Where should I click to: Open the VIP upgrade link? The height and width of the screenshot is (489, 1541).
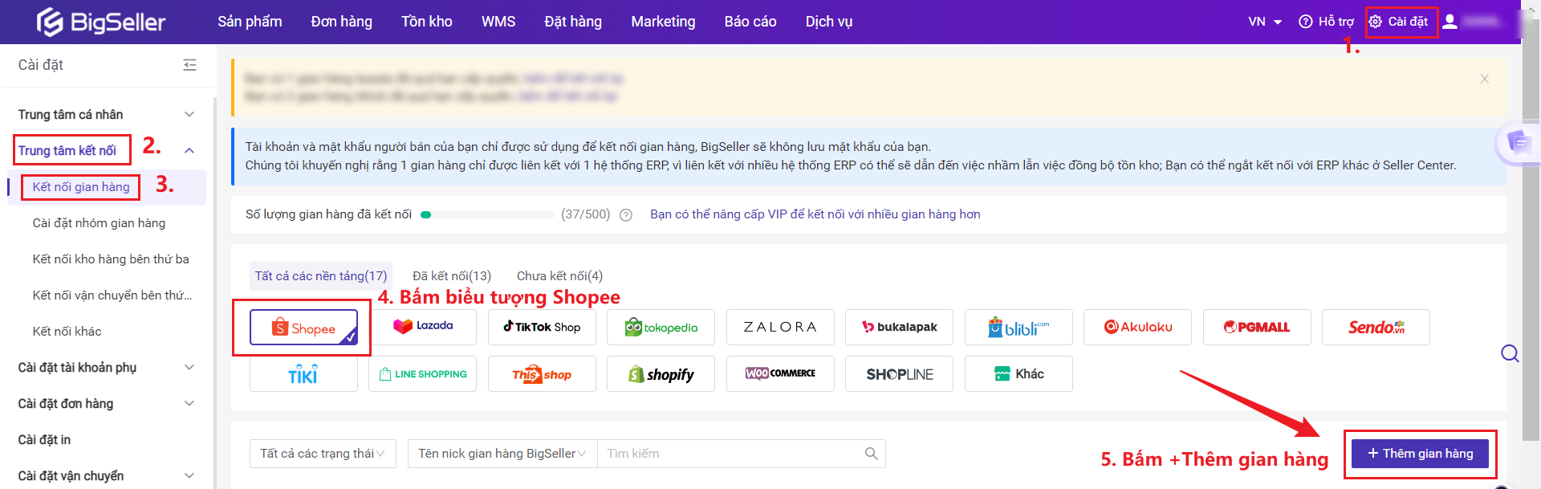815,214
